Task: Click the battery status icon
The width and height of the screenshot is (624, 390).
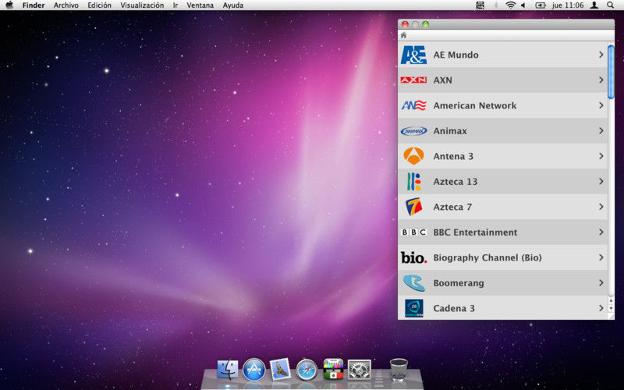Action: point(541,5)
